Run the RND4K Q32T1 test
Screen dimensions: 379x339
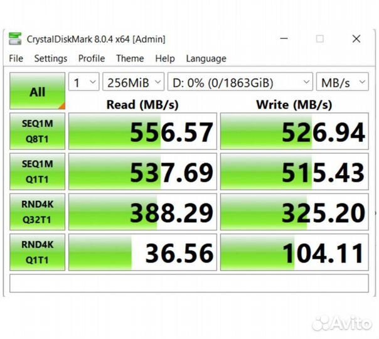click(x=38, y=212)
